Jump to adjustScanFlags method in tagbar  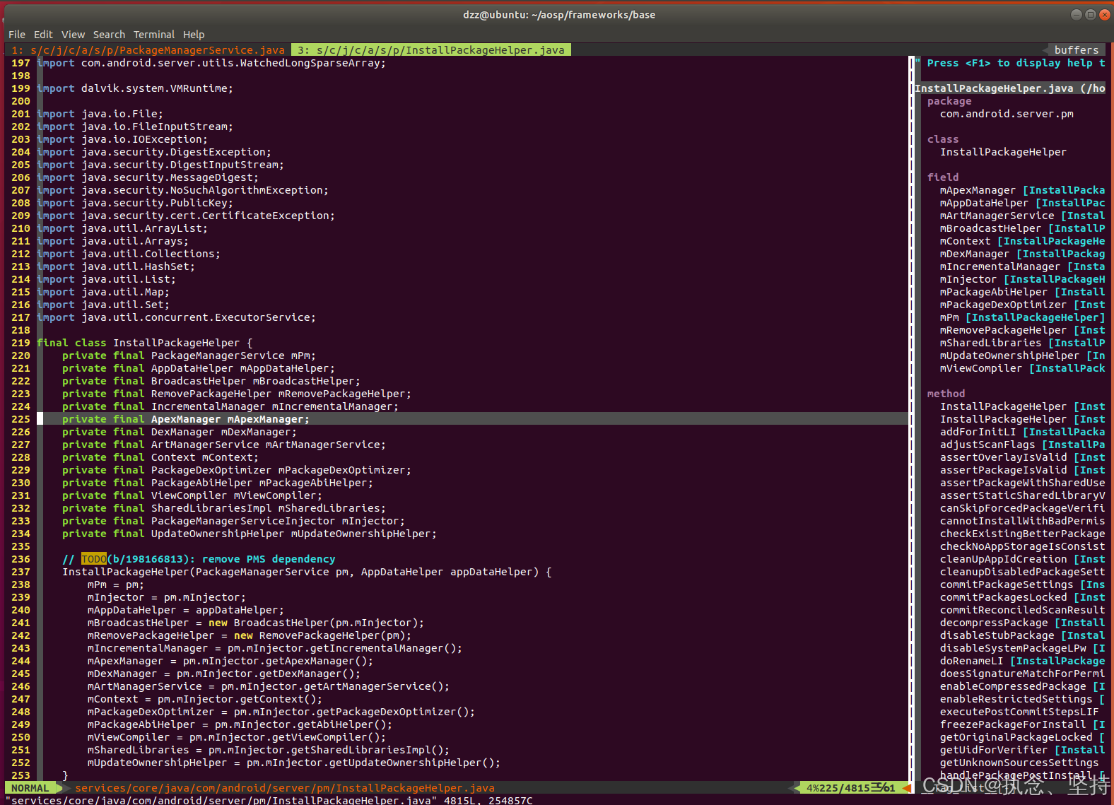[x=1022, y=445]
